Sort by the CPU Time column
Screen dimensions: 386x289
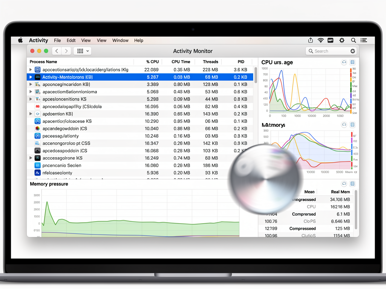pos(181,62)
